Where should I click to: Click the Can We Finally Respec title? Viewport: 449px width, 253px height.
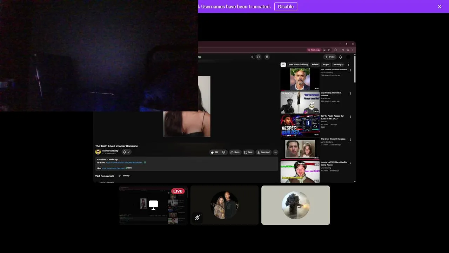pos(332,117)
